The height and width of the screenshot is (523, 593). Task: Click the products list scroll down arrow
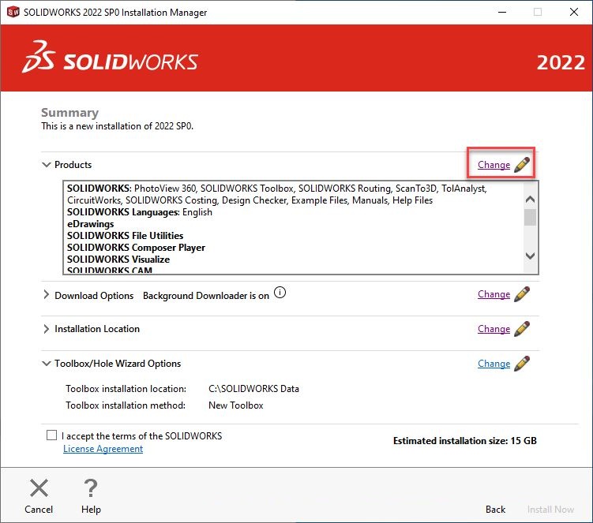(x=530, y=256)
